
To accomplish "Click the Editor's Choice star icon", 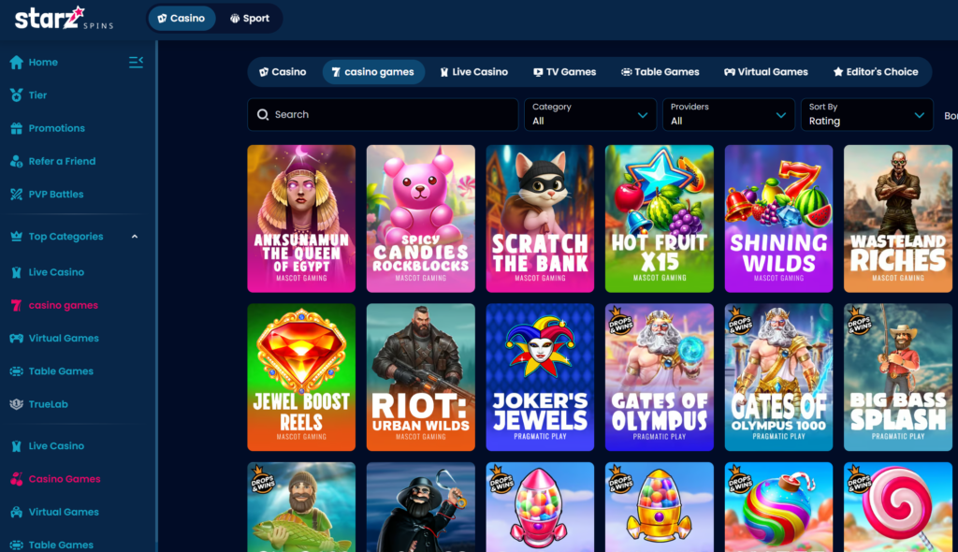I will click(x=838, y=72).
